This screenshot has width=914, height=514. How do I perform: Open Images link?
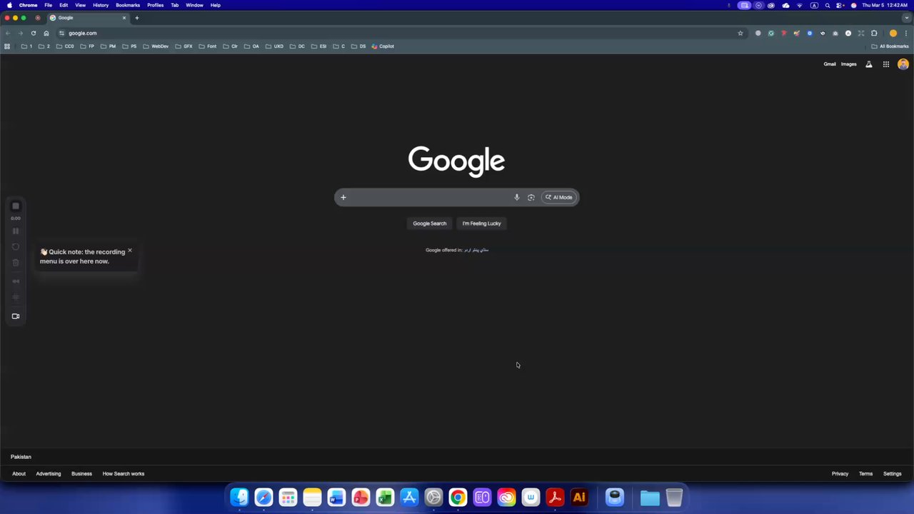point(848,64)
